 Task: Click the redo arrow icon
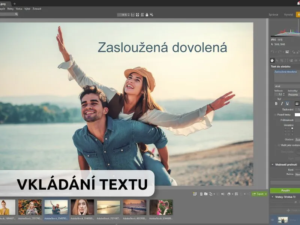(280, 52)
